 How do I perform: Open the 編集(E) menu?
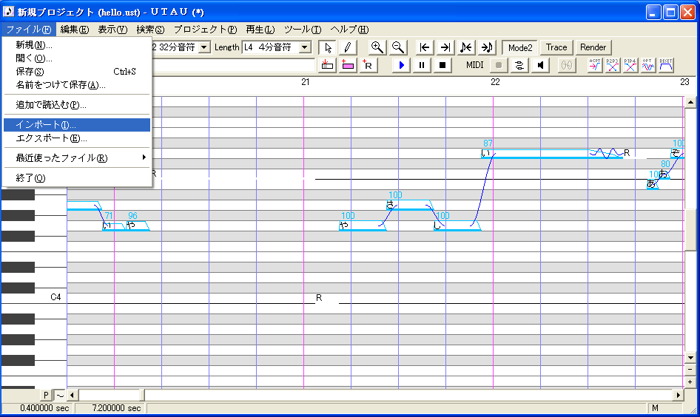pos(75,30)
